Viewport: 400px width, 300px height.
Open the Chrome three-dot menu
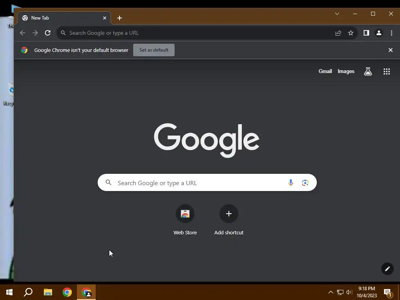391,33
